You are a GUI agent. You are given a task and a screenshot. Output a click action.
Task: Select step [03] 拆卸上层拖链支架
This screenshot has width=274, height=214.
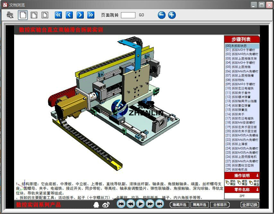pyautogui.click(x=241, y=59)
